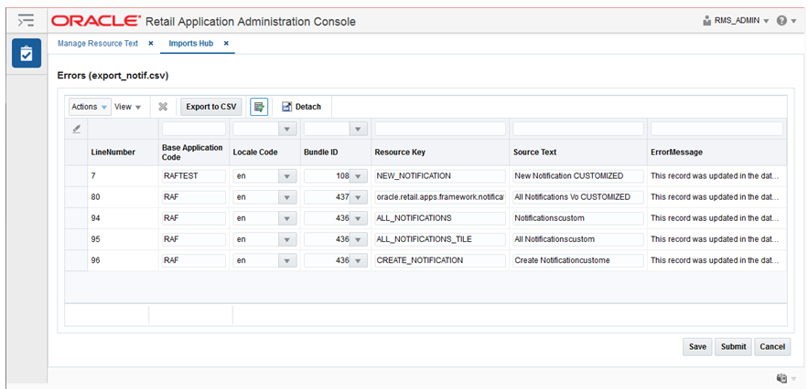Open Bundle ID dropdown for line 94
Screen dimensions: 808x389
click(358, 218)
